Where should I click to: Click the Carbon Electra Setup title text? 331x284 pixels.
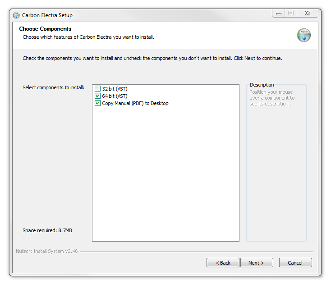click(x=47, y=15)
